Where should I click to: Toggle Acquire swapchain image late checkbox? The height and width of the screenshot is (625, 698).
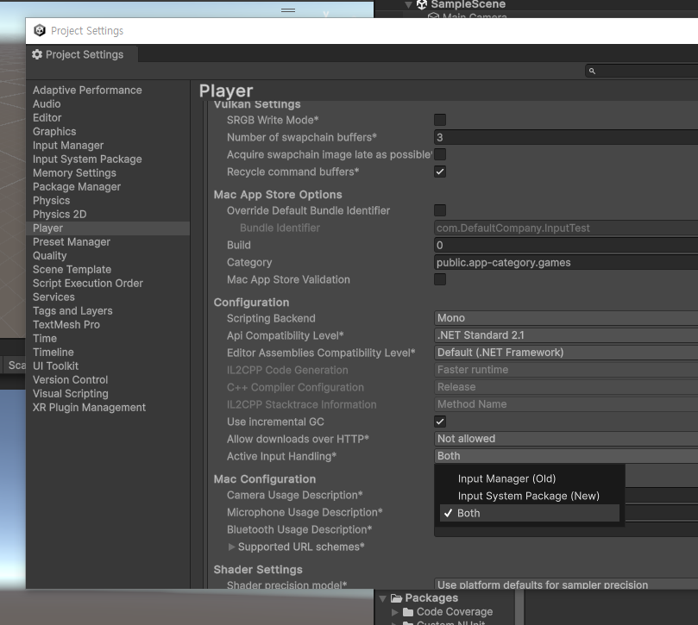click(440, 154)
